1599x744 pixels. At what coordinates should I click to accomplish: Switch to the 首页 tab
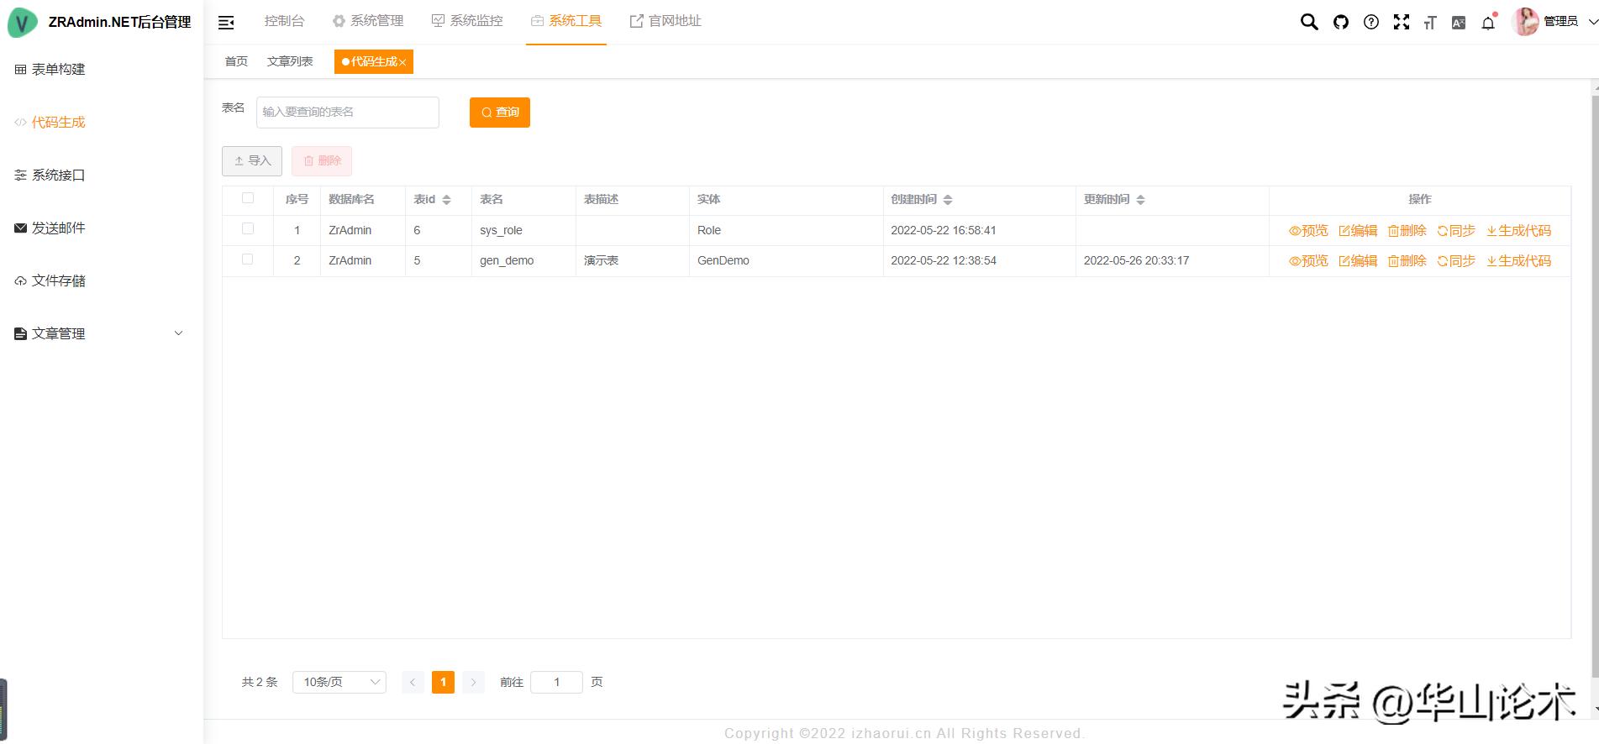[236, 61]
